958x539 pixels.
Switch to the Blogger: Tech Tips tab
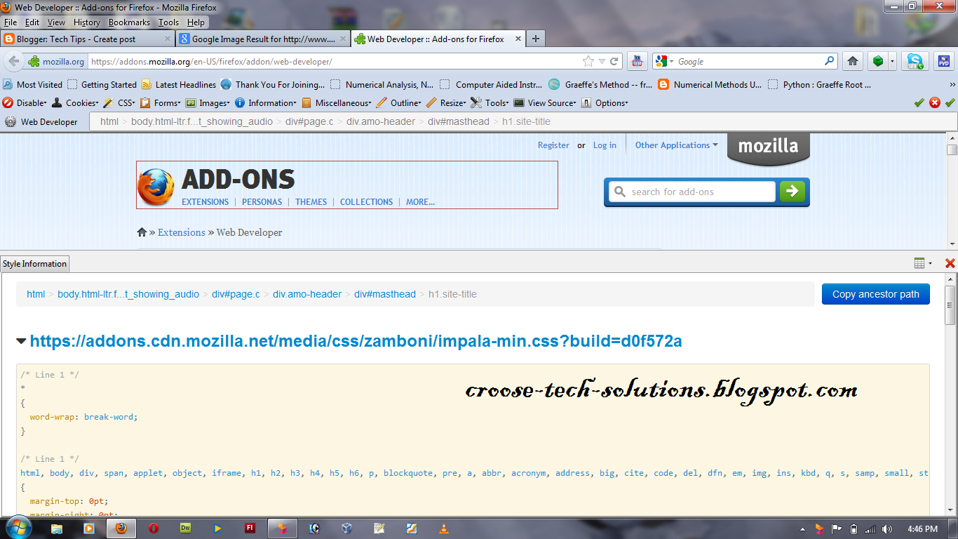pyautogui.click(x=88, y=39)
